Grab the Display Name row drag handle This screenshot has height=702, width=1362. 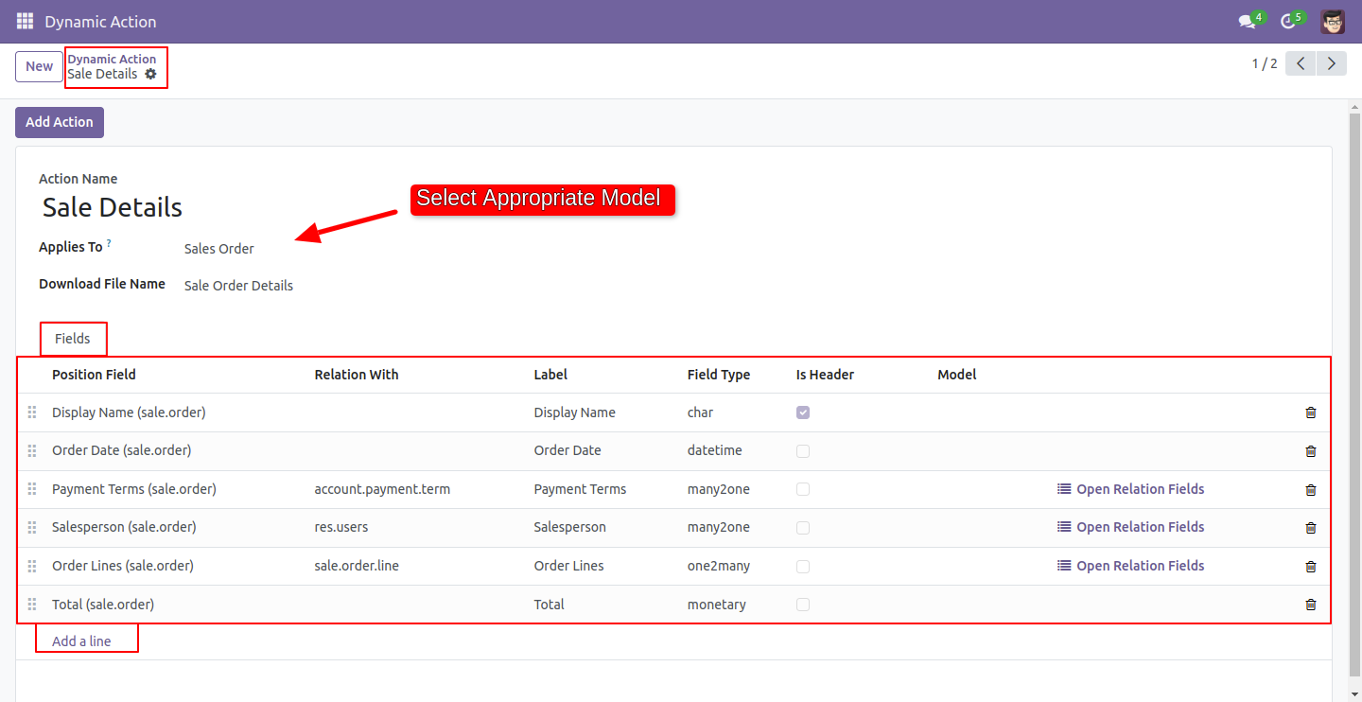(32, 412)
